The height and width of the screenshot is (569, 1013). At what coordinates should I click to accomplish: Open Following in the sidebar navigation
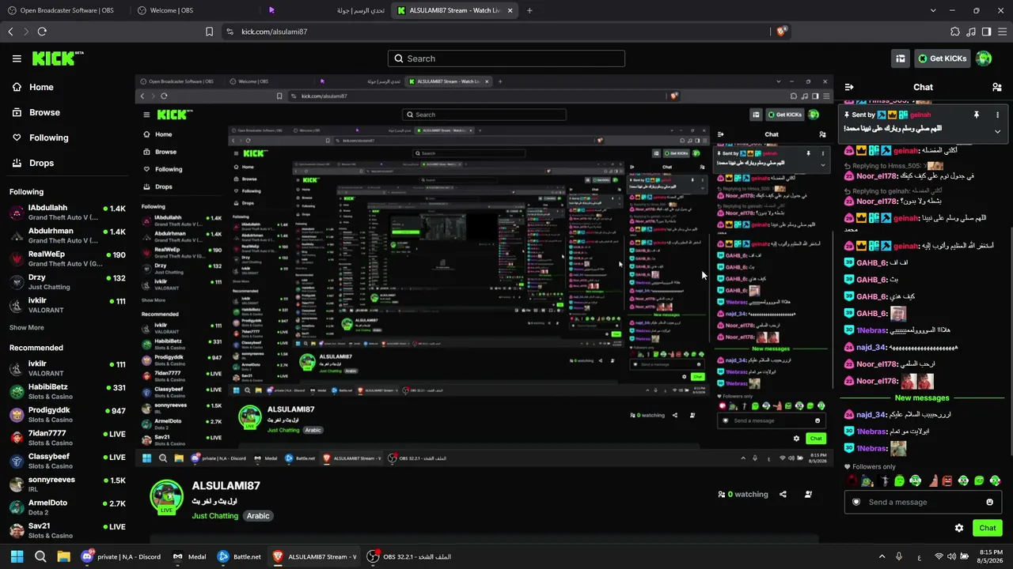coord(40,138)
